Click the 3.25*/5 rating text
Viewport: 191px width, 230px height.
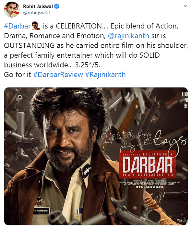point(89,65)
